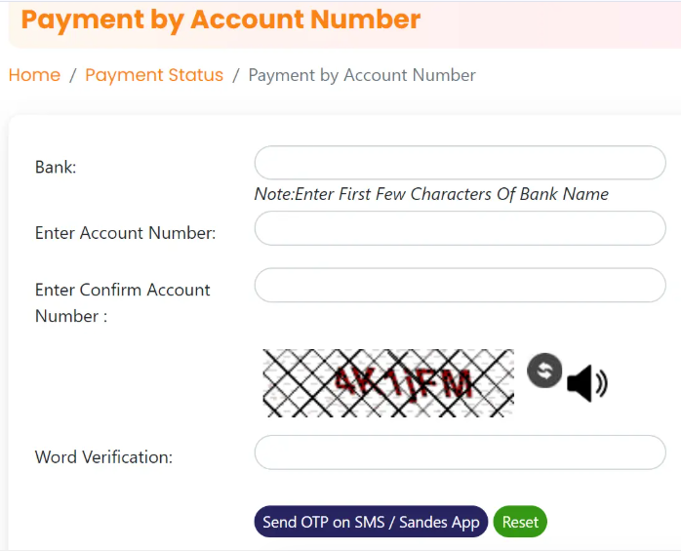This screenshot has width=681, height=551.
Task: Click the "Bank:" field label
Action: 56,167
